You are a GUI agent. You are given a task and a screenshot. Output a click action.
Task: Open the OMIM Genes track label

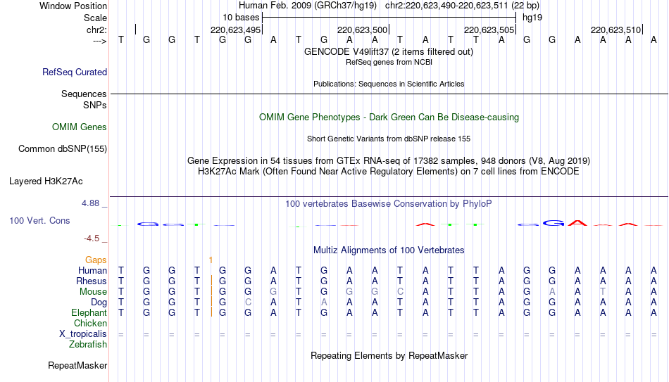click(80, 127)
